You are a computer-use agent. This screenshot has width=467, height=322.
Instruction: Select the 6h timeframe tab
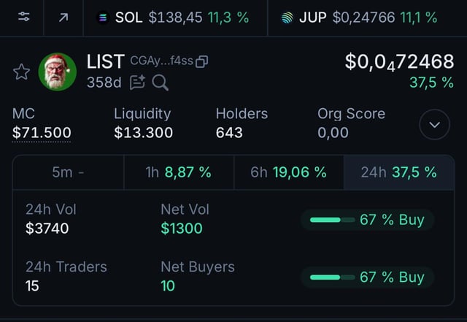[x=288, y=172]
